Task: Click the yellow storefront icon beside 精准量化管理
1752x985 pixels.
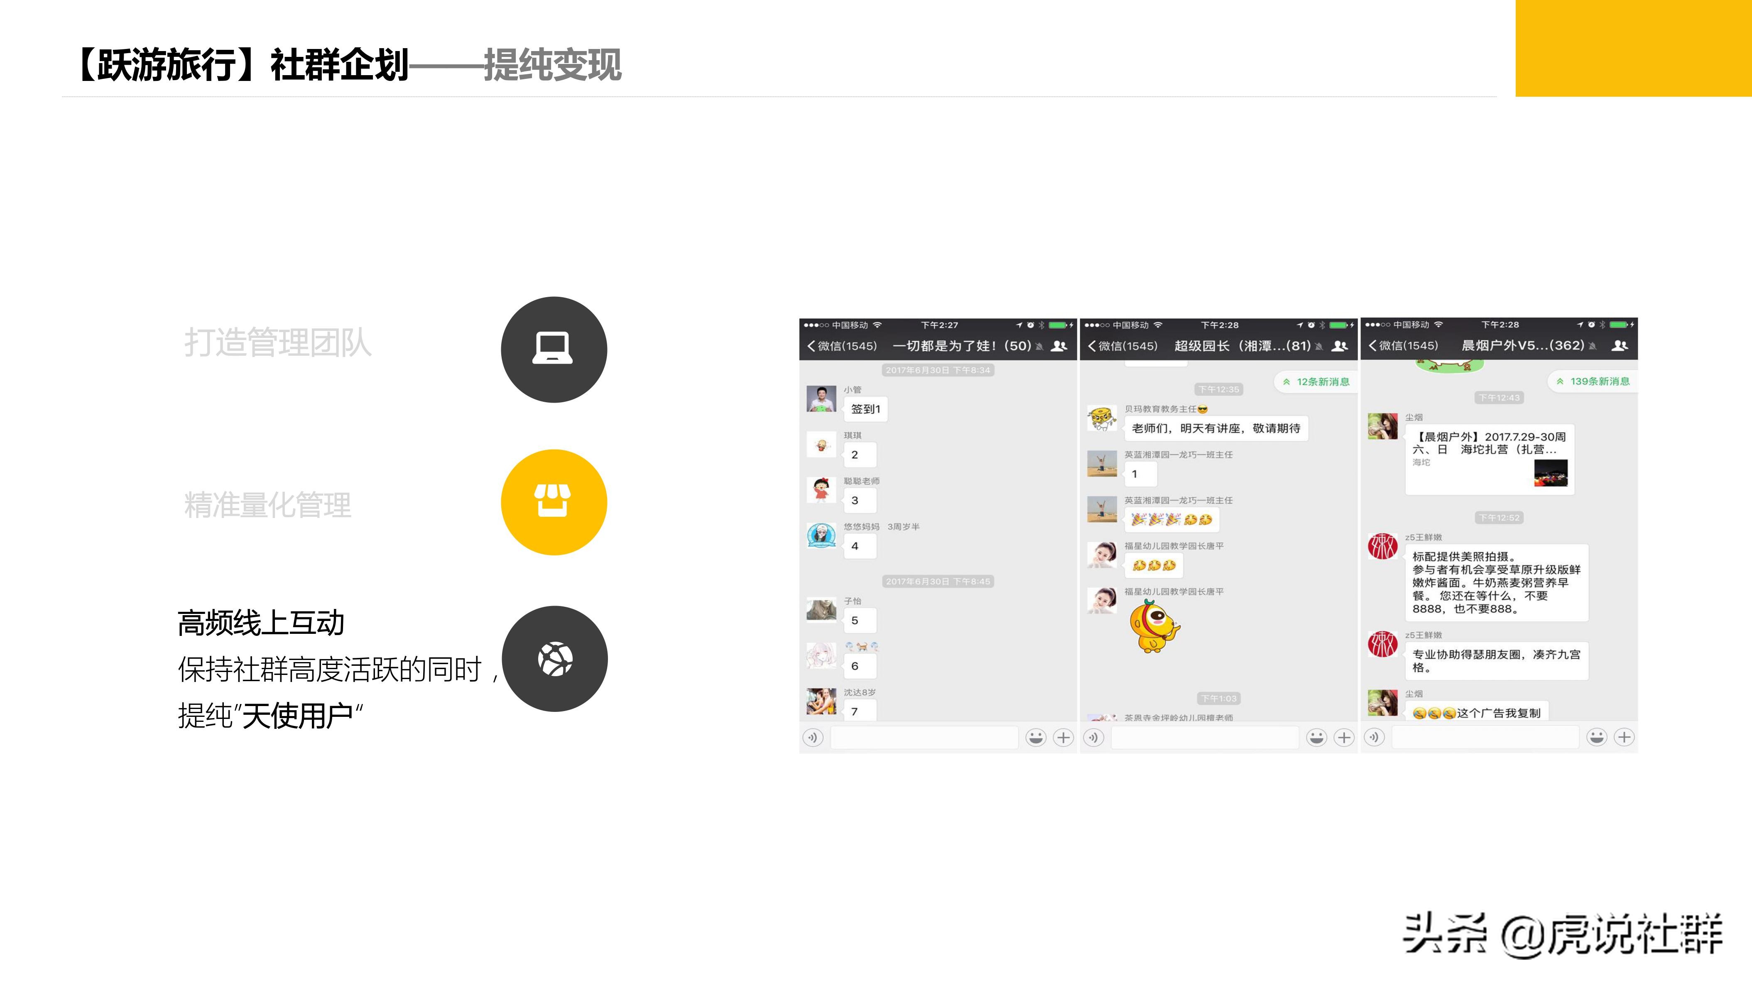Action: [x=554, y=501]
